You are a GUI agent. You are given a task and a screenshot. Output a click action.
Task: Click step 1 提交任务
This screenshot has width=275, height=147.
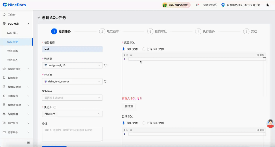[61, 32]
